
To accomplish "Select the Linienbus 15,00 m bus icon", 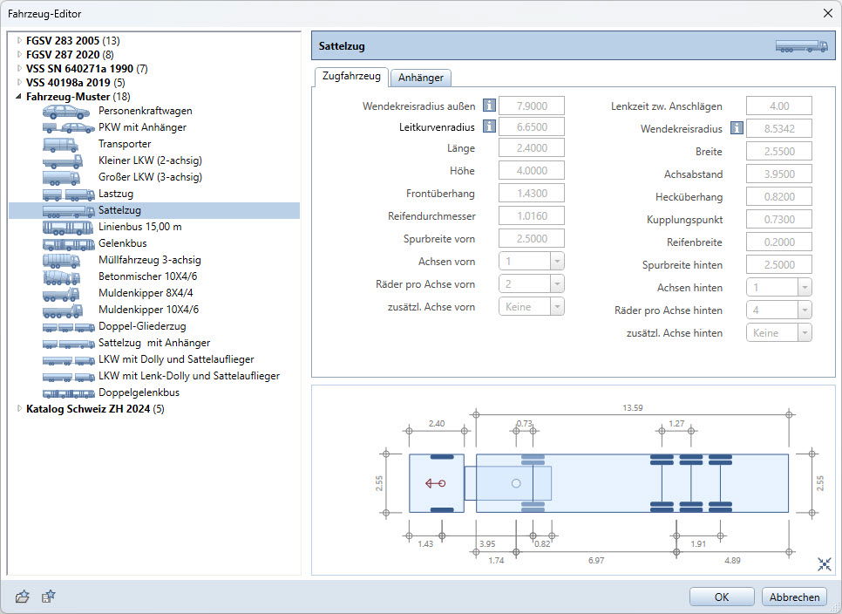I will [68, 228].
